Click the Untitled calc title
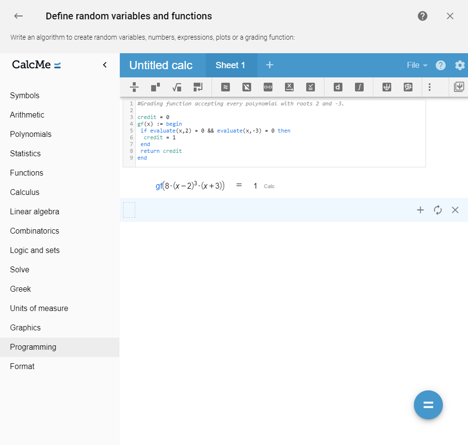Viewport: 468px width, 445px height. click(161, 65)
